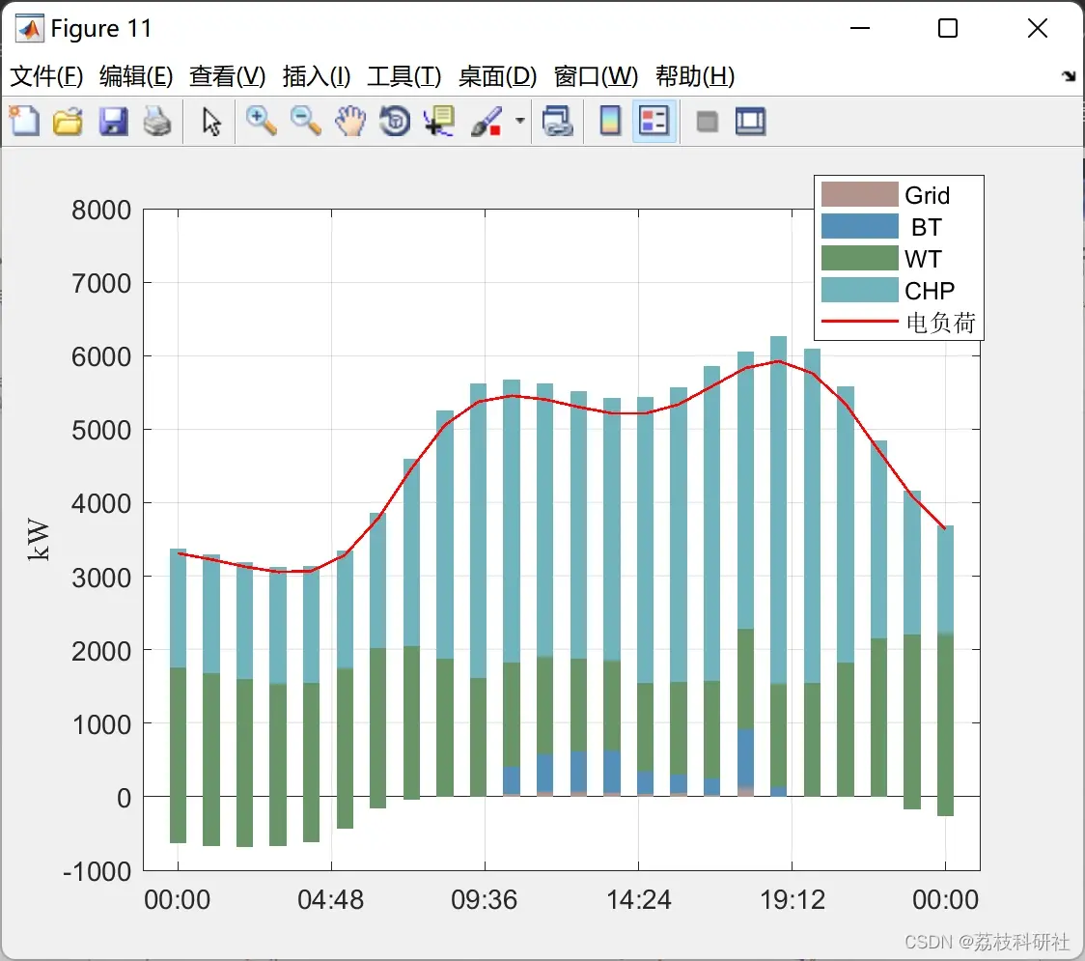Enable the Rotate 3D tool

[395, 121]
